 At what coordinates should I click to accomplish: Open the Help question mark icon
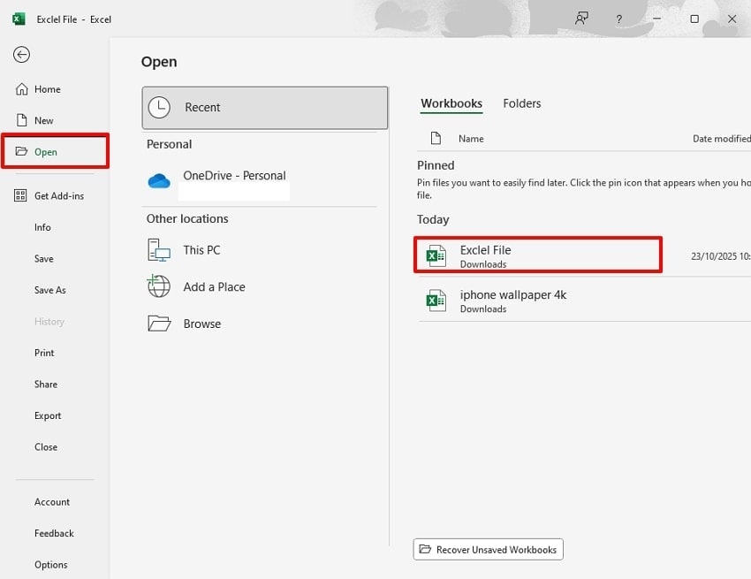coord(618,19)
